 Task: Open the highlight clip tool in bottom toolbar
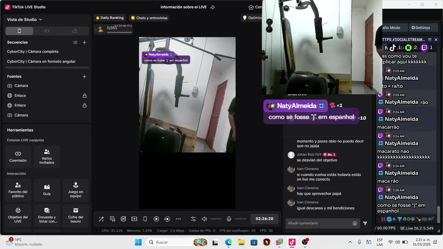[x=134, y=219]
